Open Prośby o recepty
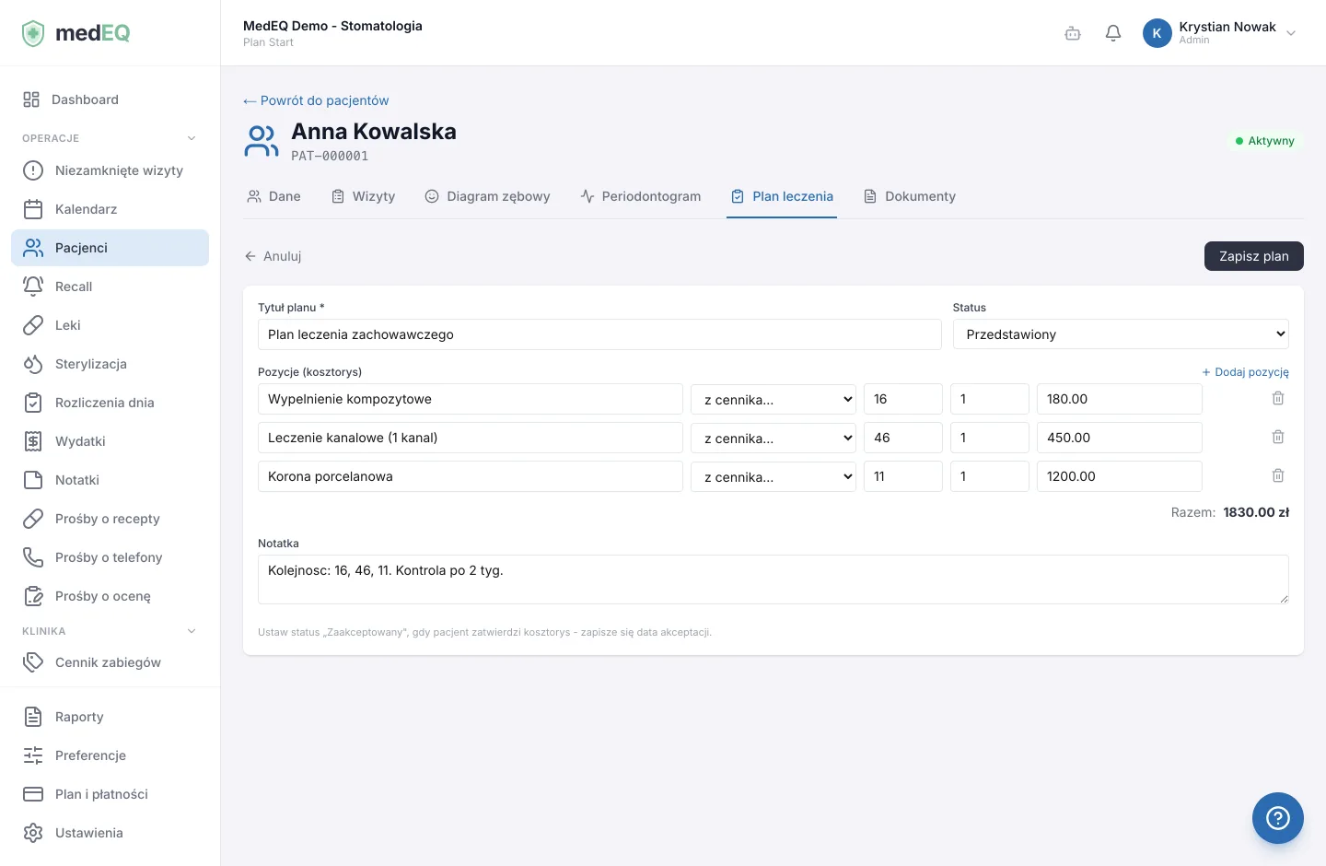The height and width of the screenshot is (866, 1326). (x=110, y=519)
